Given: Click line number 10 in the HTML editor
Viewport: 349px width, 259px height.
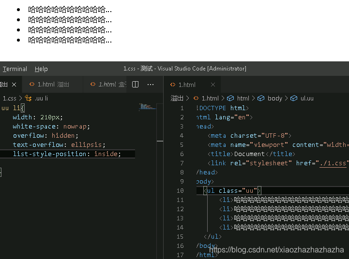Looking at the screenshot, I should (180, 191).
